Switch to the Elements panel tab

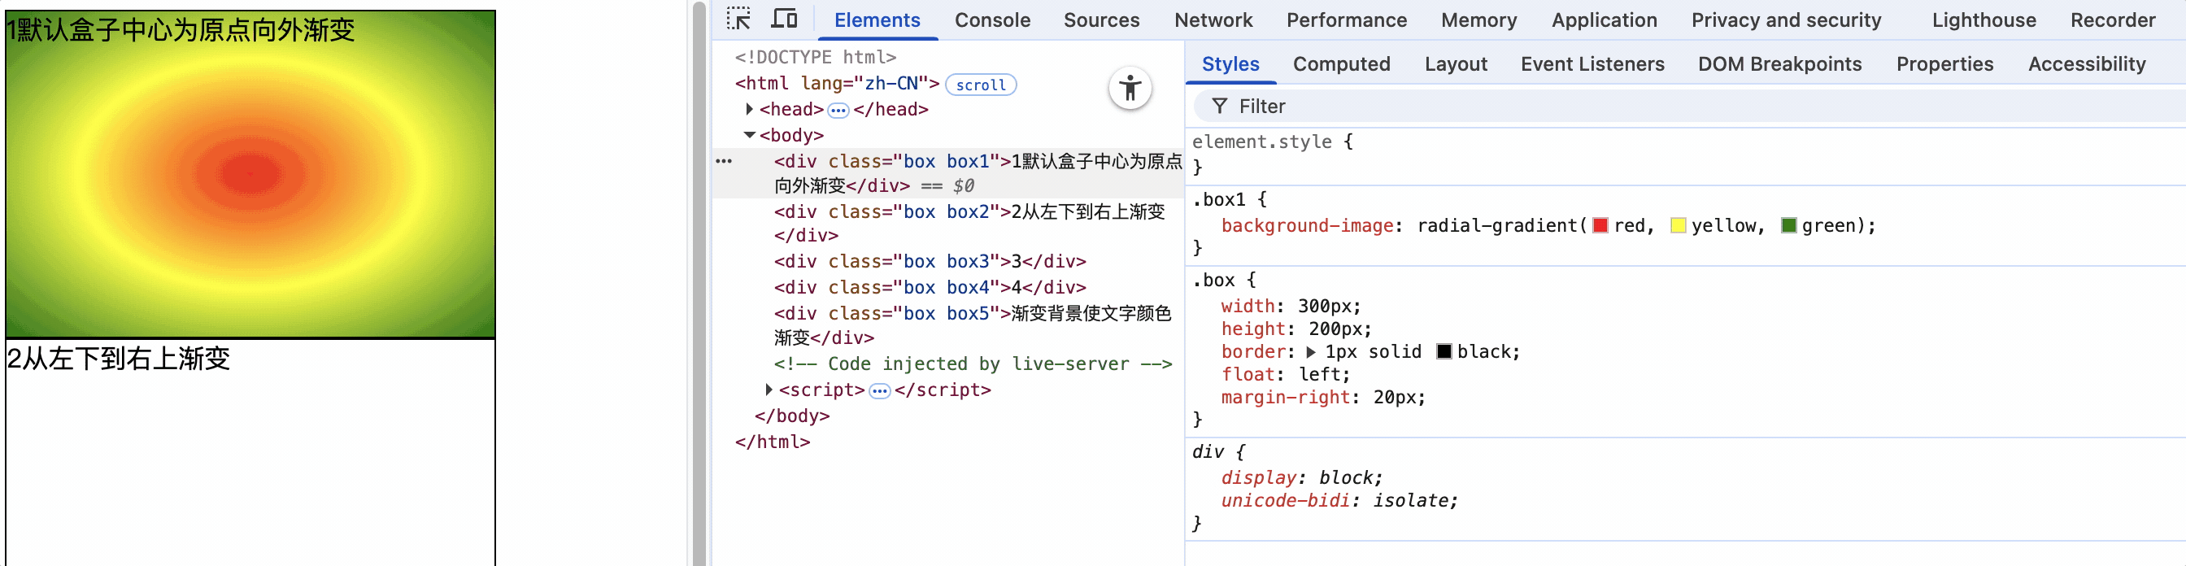pyautogui.click(x=877, y=20)
